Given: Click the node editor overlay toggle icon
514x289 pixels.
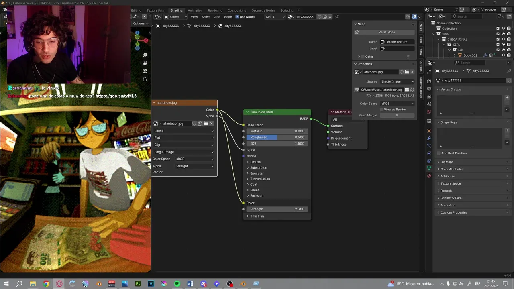Looking at the screenshot, I should 414,17.
